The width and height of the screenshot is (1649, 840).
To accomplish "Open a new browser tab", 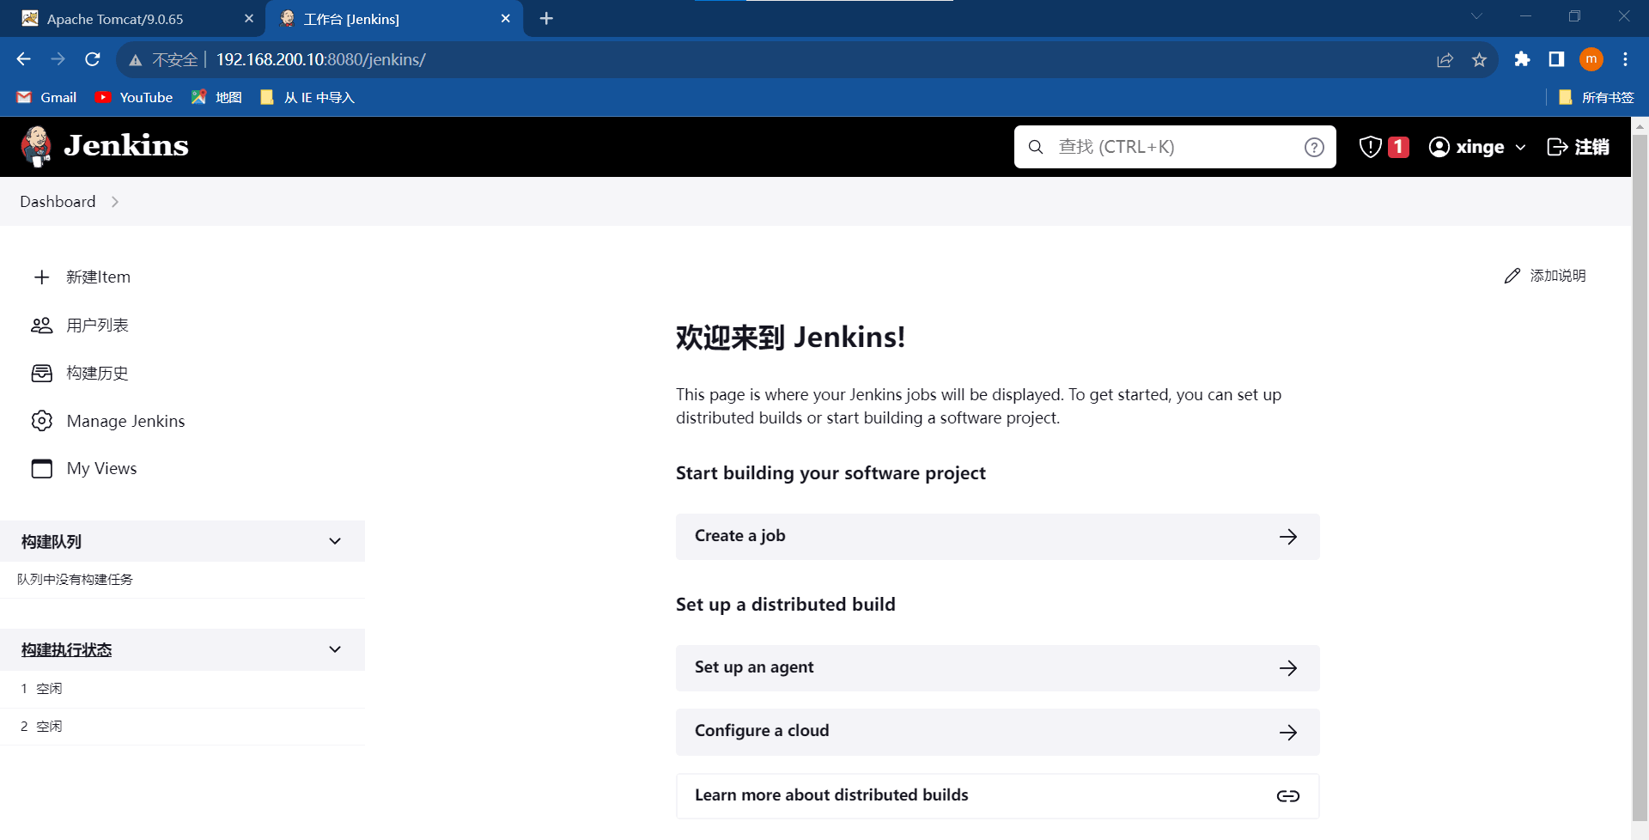I will coord(546,19).
